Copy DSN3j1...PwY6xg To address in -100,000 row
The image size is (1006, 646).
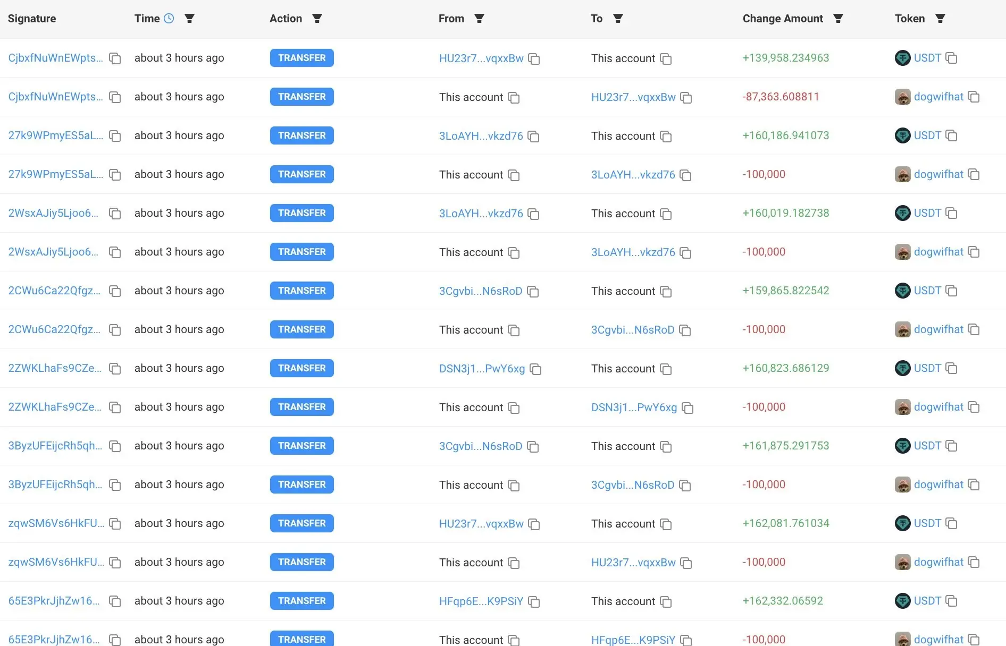point(688,408)
